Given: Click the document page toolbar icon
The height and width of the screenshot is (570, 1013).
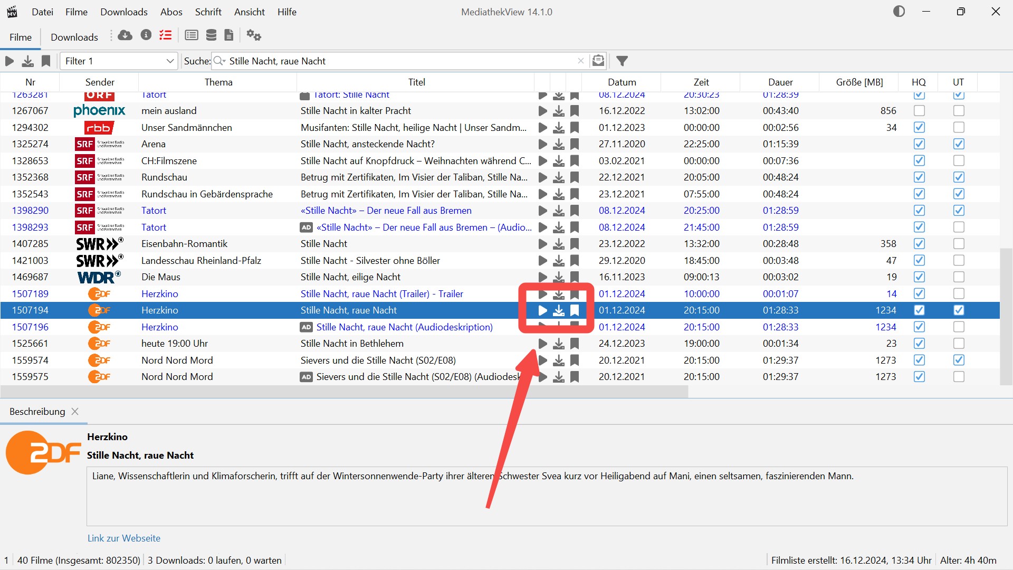Looking at the screenshot, I should (229, 35).
